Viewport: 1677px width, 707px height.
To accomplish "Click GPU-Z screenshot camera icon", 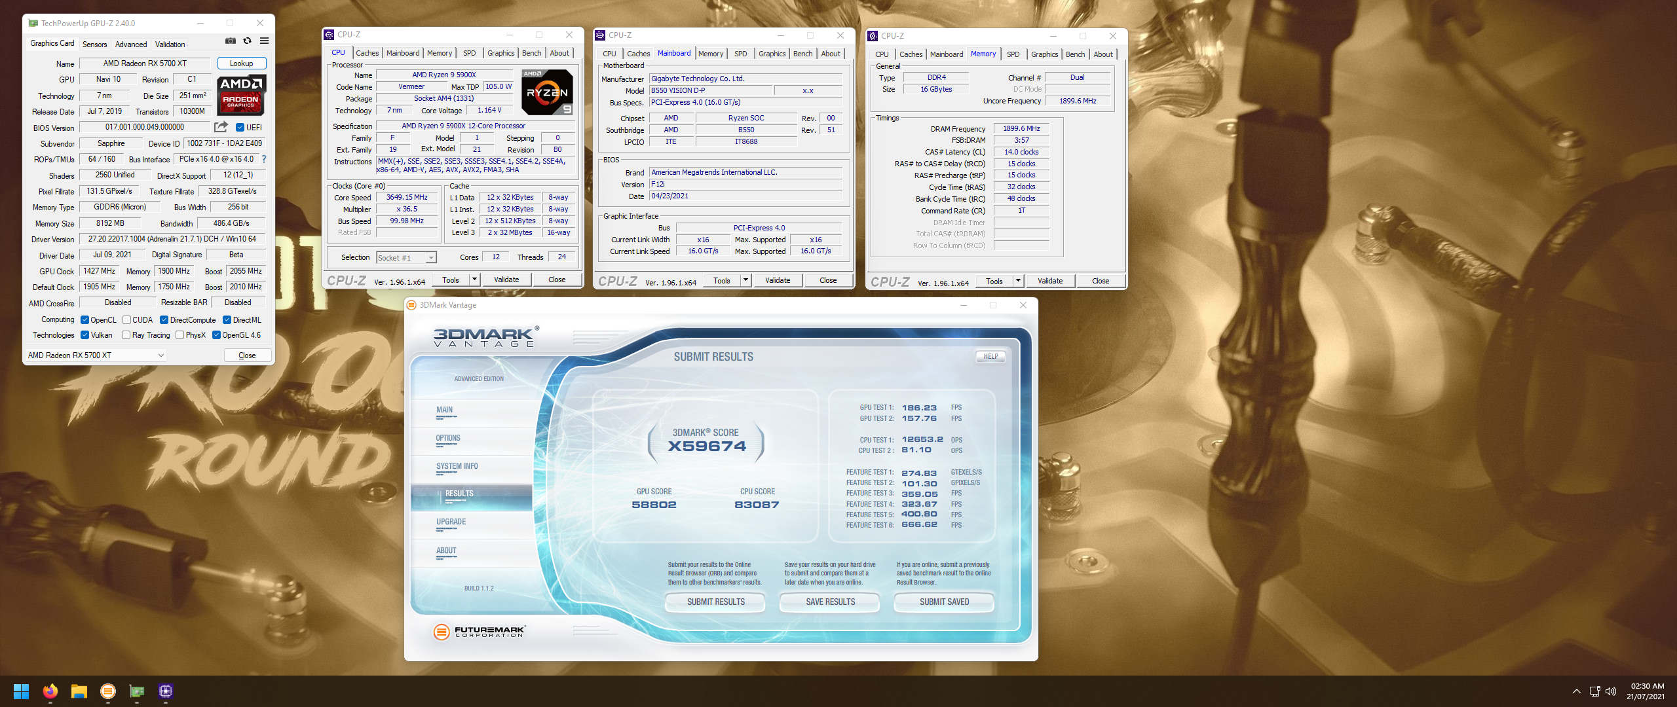I will point(231,41).
